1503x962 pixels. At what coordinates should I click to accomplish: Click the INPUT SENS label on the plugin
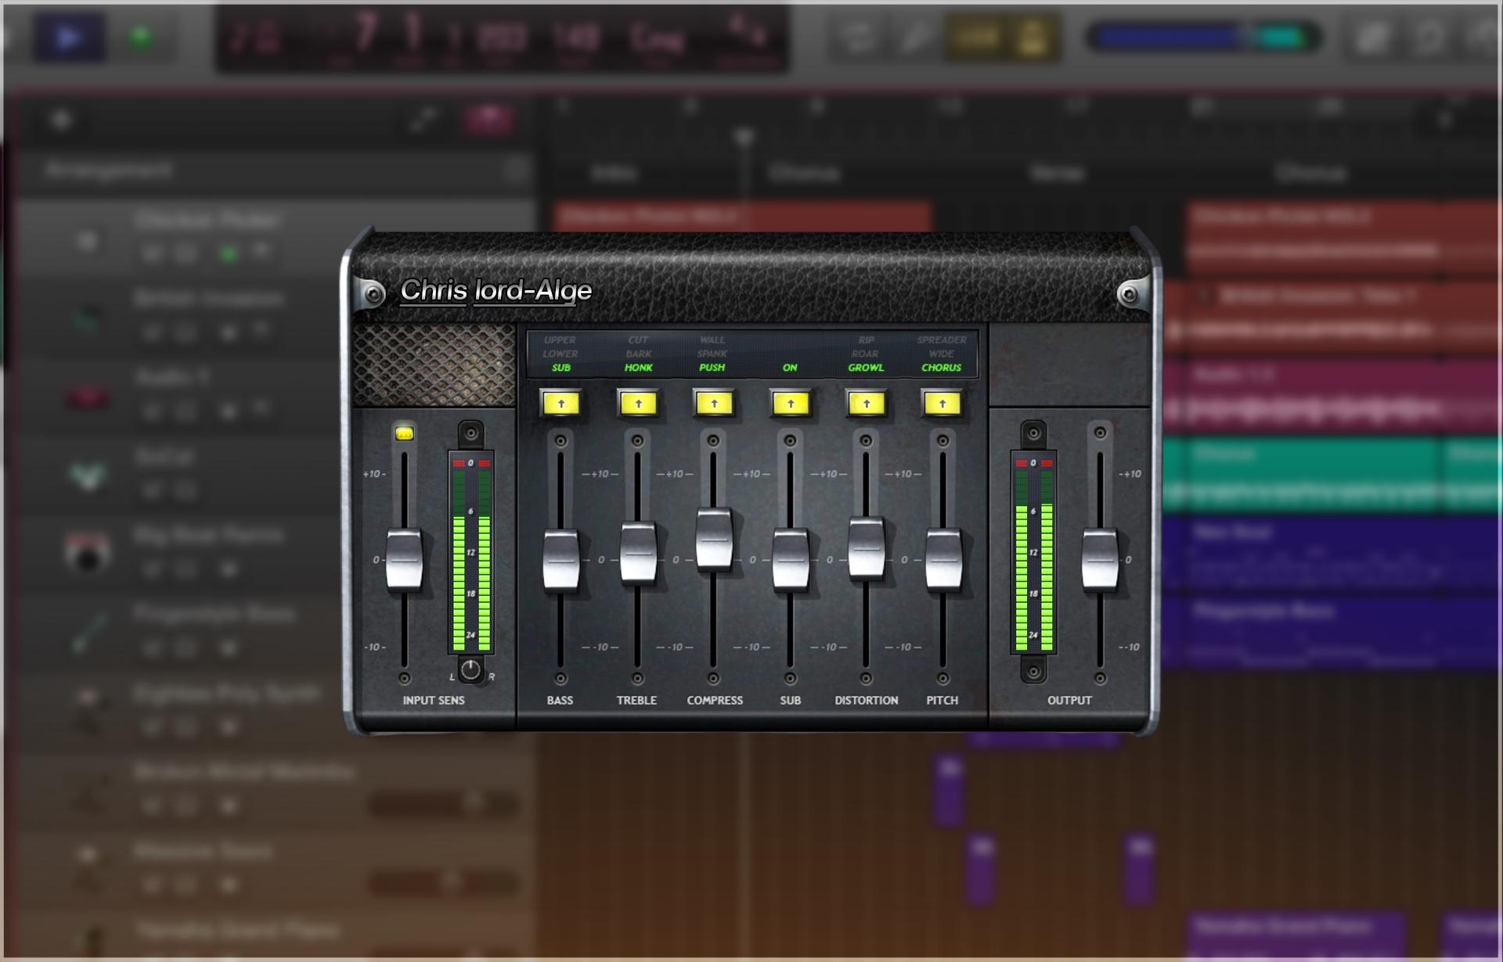pyautogui.click(x=434, y=700)
